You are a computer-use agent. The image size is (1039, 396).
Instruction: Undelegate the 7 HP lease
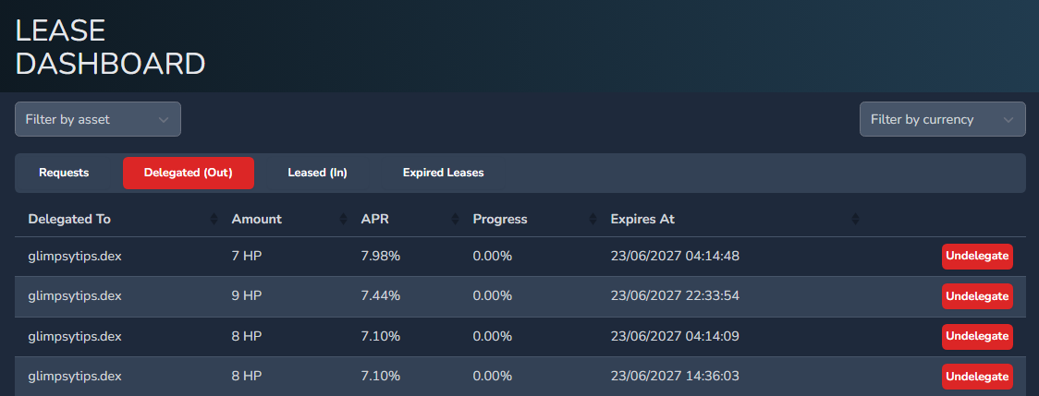(977, 257)
